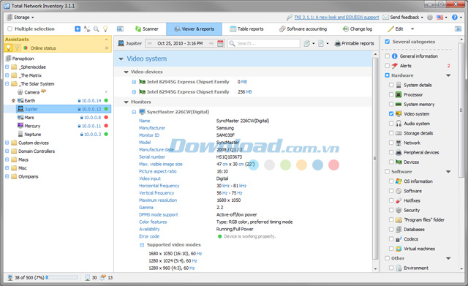
Task: Switch to the Scanner tab
Action: coord(146,29)
